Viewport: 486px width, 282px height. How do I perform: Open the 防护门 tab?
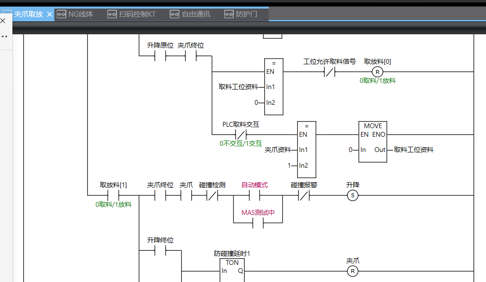tap(241, 14)
